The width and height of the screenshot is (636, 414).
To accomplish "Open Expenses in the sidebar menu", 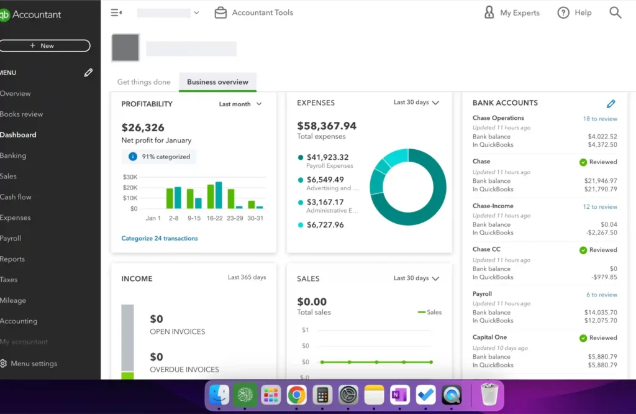I will (16, 218).
